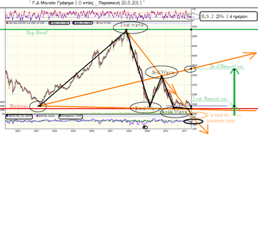Click the 4000 price axis label
The image size is (258, 240).
click(194, 56)
